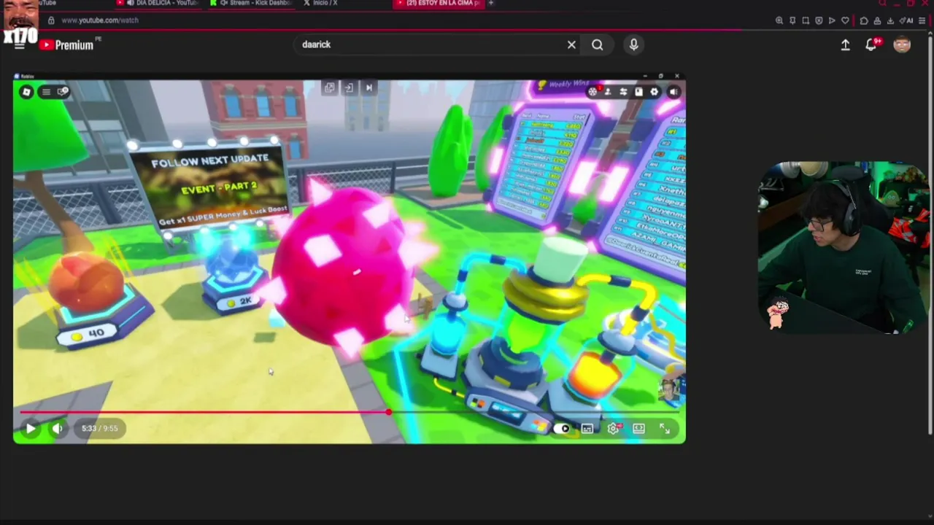
Task: Open the video settings gear
Action: pyautogui.click(x=613, y=429)
